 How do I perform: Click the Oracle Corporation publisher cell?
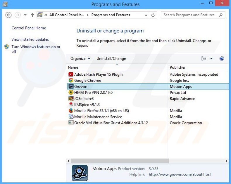(186, 123)
